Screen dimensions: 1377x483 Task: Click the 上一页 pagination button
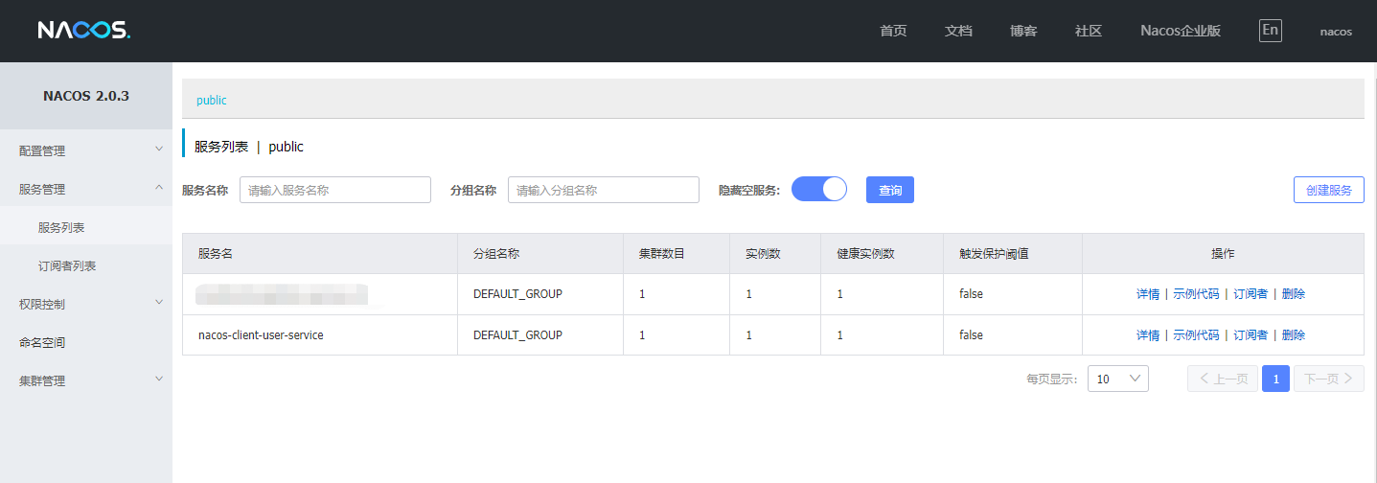[x=1223, y=379]
